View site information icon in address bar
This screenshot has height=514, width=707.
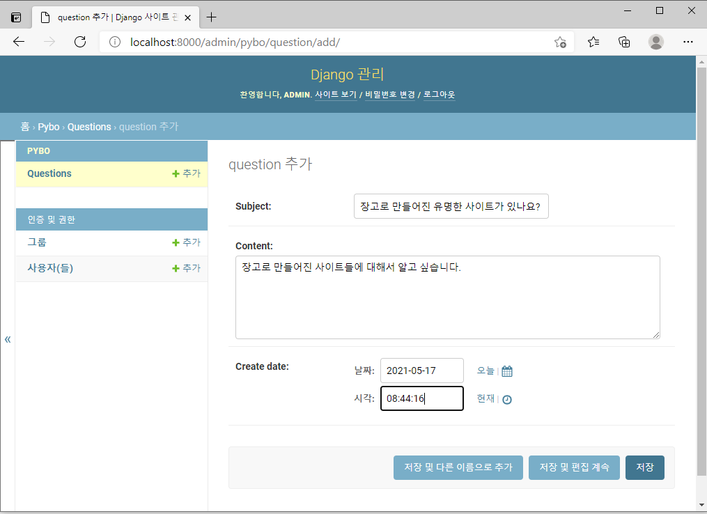(115, 42)
